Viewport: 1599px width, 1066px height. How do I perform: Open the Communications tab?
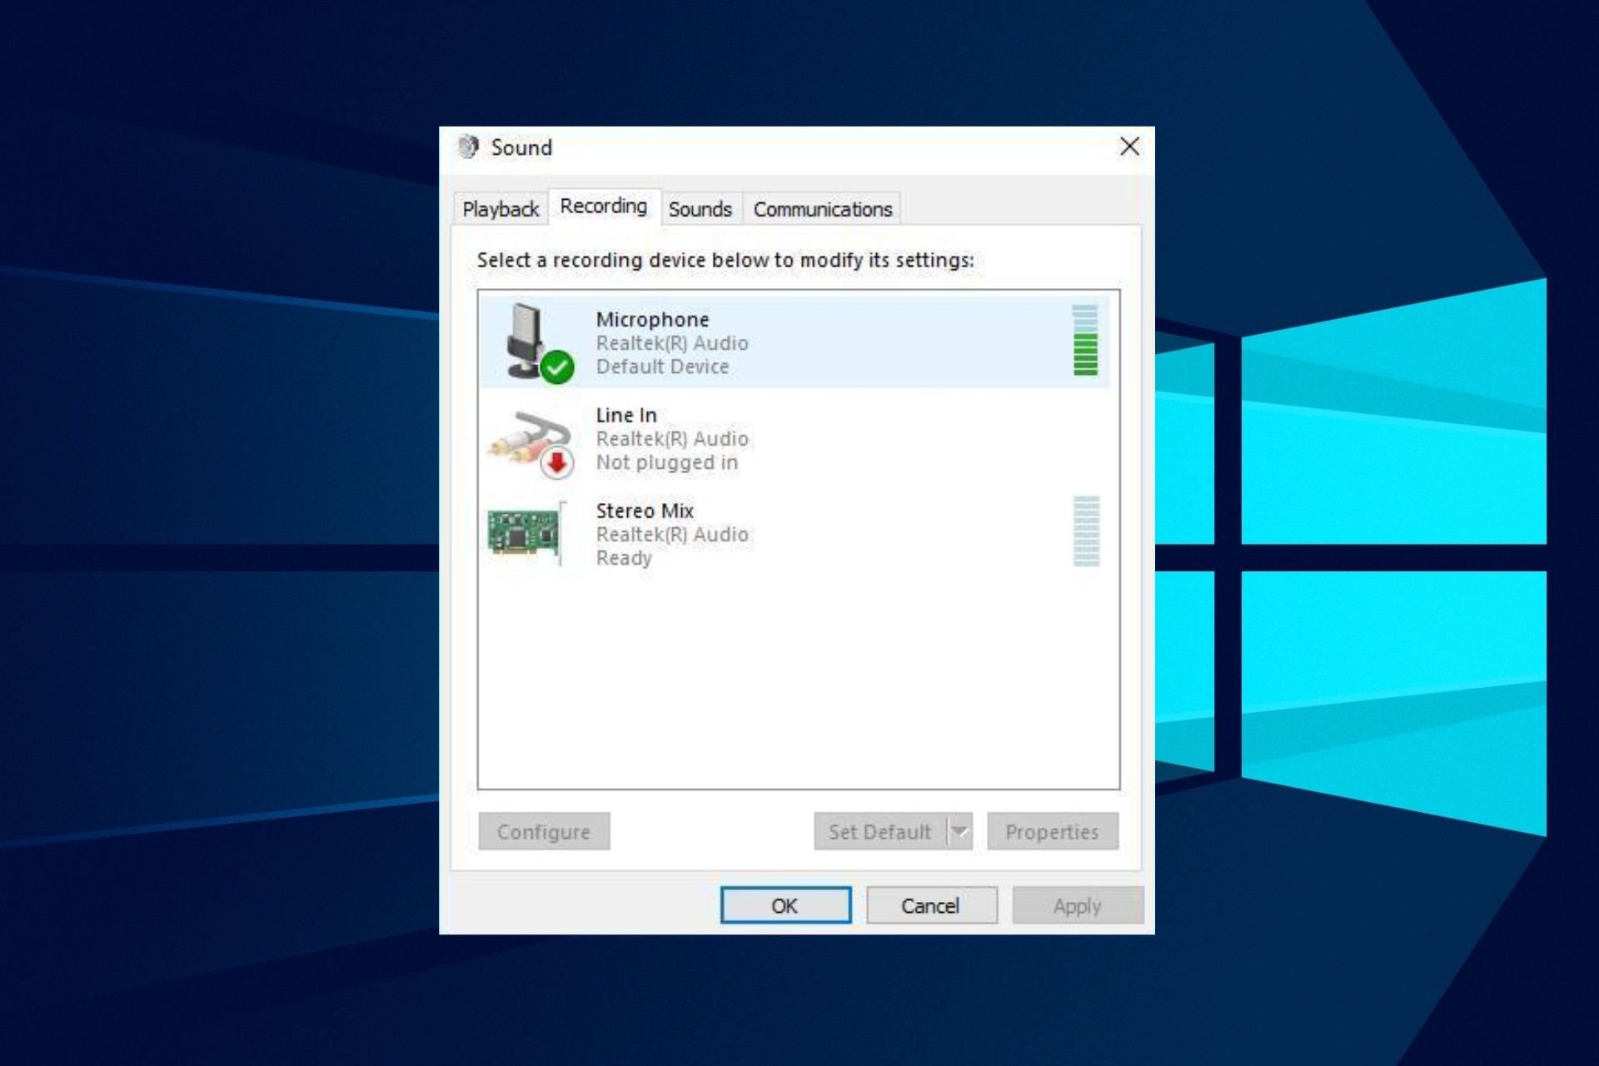(822, 209)
